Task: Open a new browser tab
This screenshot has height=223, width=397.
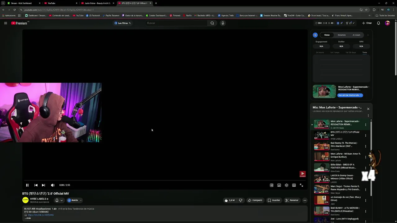Action: coord(156,3)
